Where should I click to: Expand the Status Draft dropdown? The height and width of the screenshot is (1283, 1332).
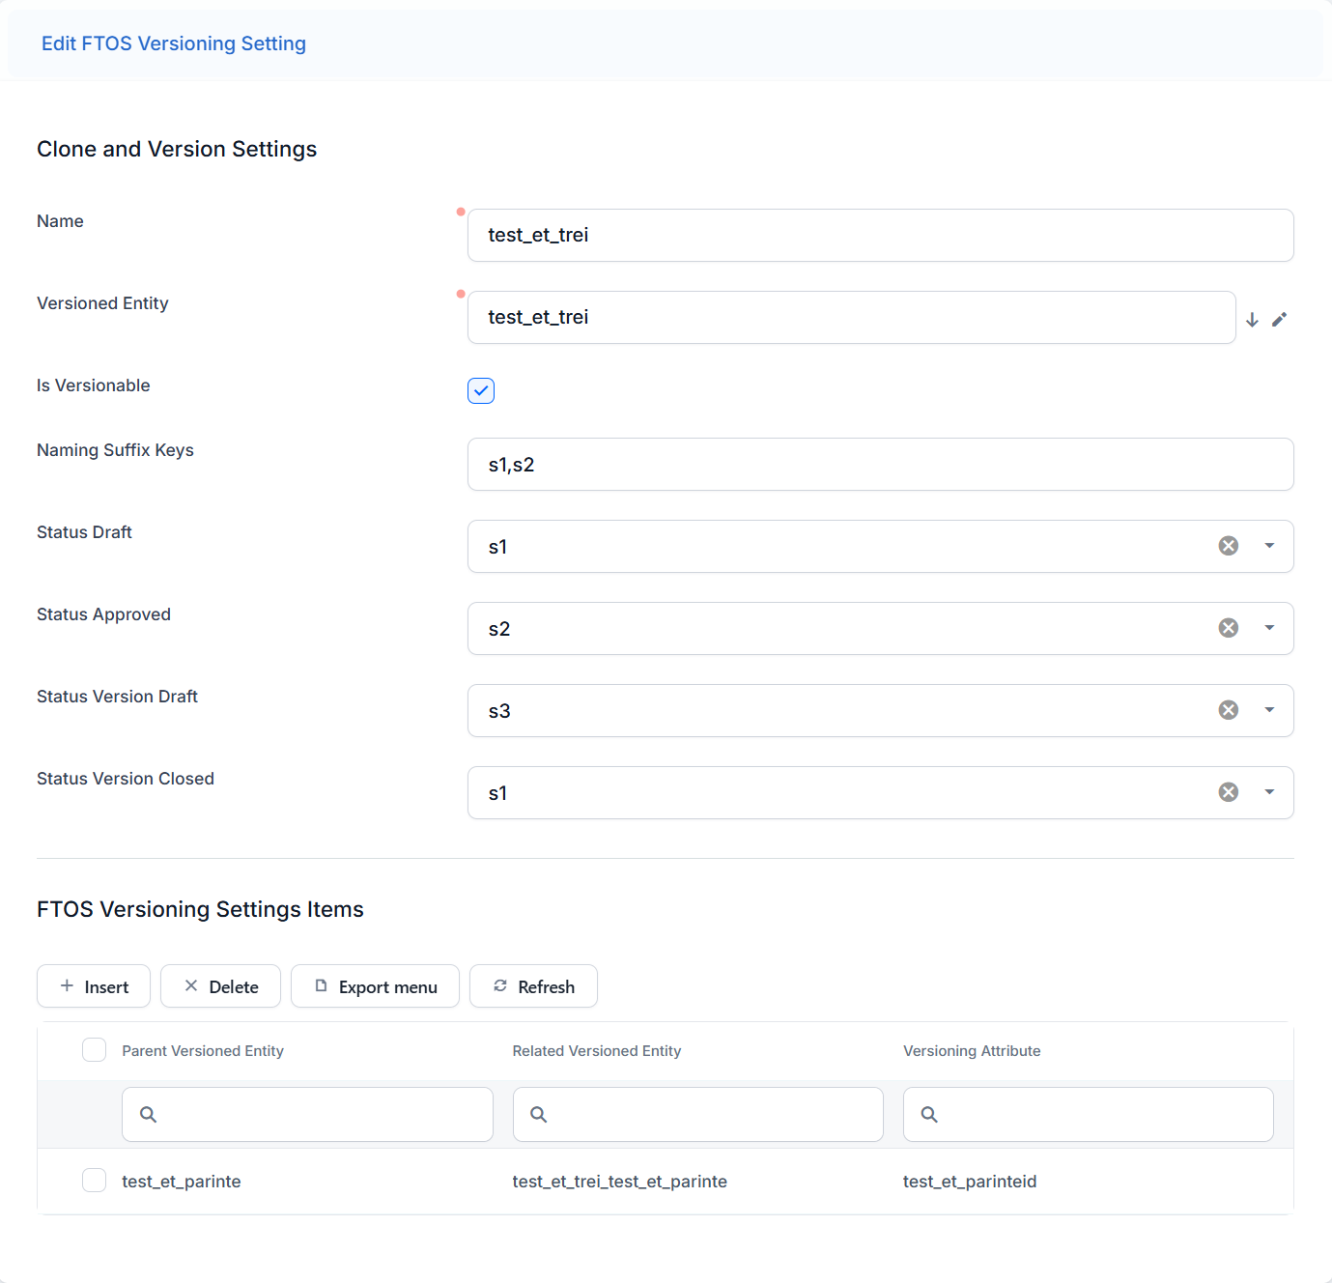pos(1269,546)
